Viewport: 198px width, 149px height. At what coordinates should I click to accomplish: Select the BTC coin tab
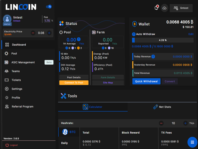69,132
